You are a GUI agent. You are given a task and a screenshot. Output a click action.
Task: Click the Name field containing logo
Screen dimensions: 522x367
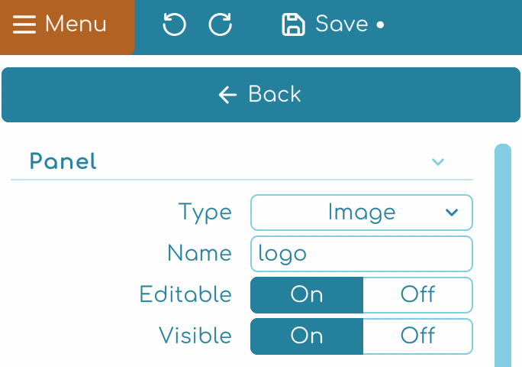pyautogui.click(x=361, y=254)
